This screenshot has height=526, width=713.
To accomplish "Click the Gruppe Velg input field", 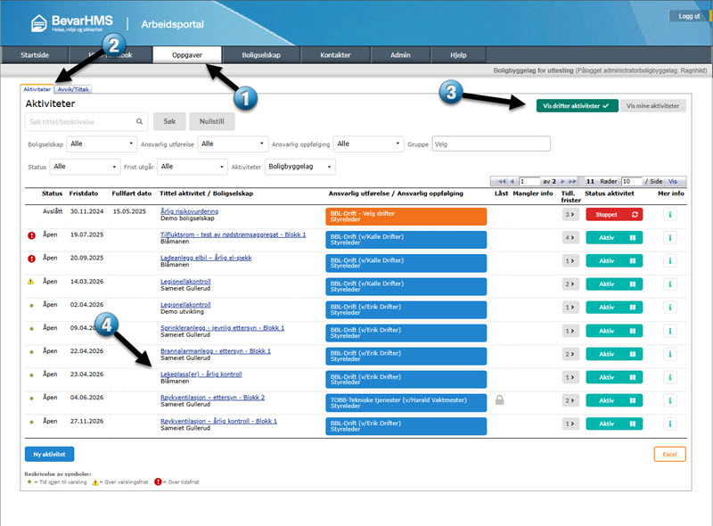I will click(x=491, y=144).
